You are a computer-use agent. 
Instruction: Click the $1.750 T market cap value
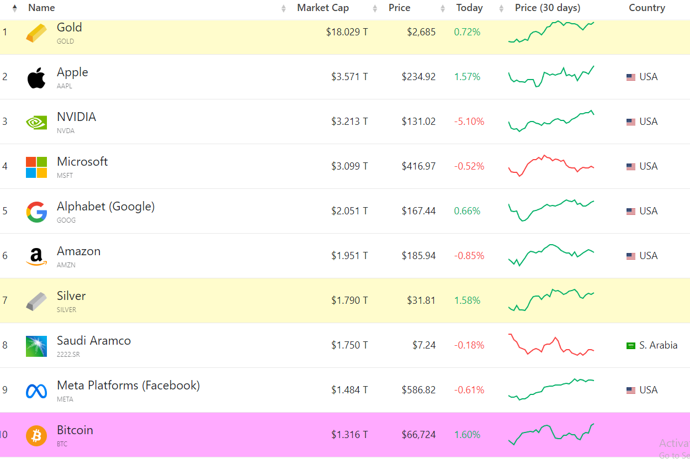349,345
